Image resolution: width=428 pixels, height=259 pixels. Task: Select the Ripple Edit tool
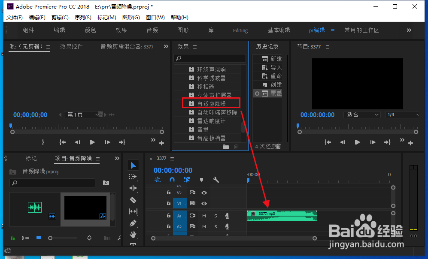point(133,188)
